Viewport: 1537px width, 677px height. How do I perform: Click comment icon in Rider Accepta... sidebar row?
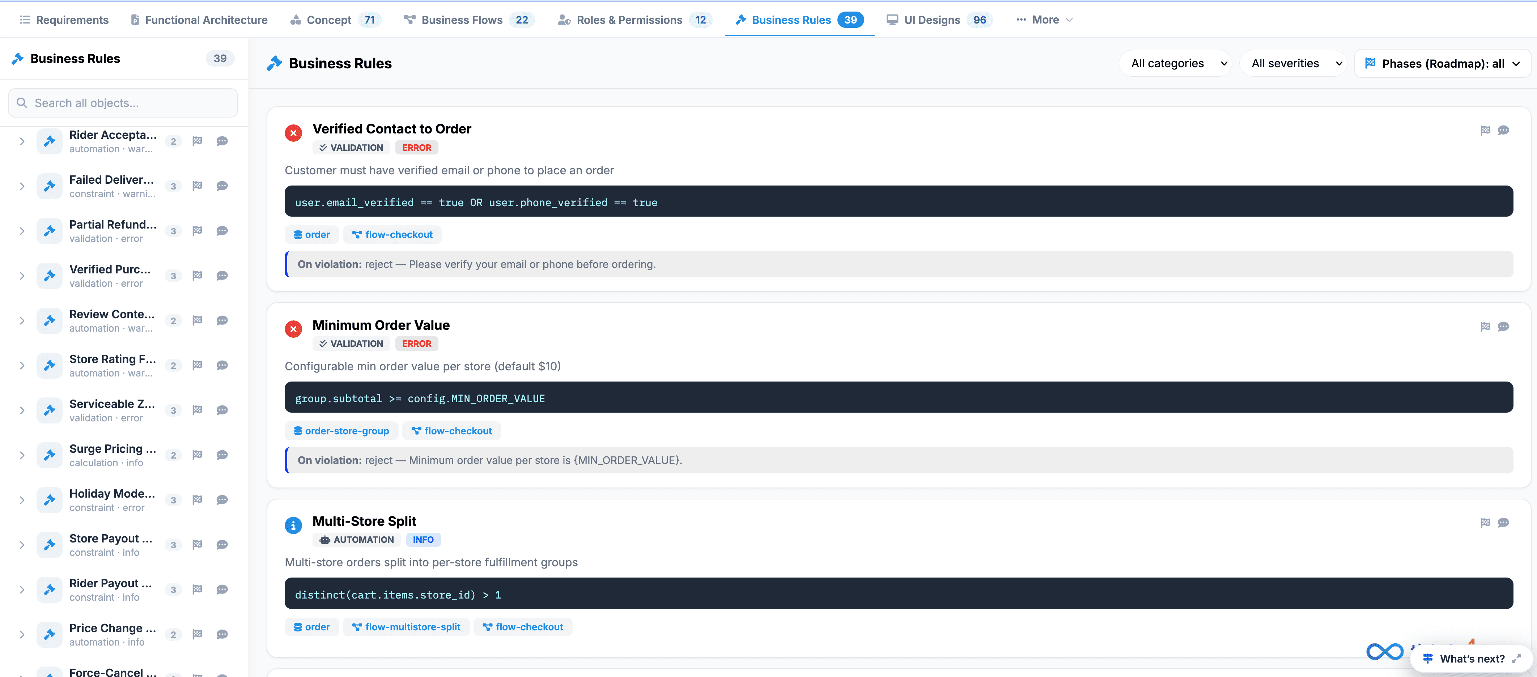pos(222,141)
